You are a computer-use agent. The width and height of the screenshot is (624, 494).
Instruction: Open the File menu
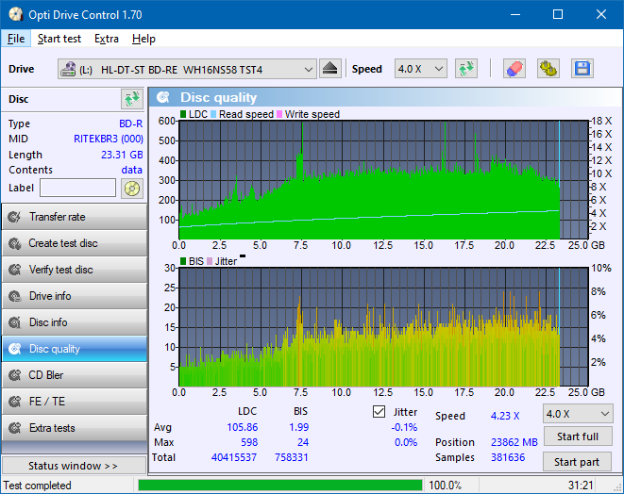(x=16, y=39)
